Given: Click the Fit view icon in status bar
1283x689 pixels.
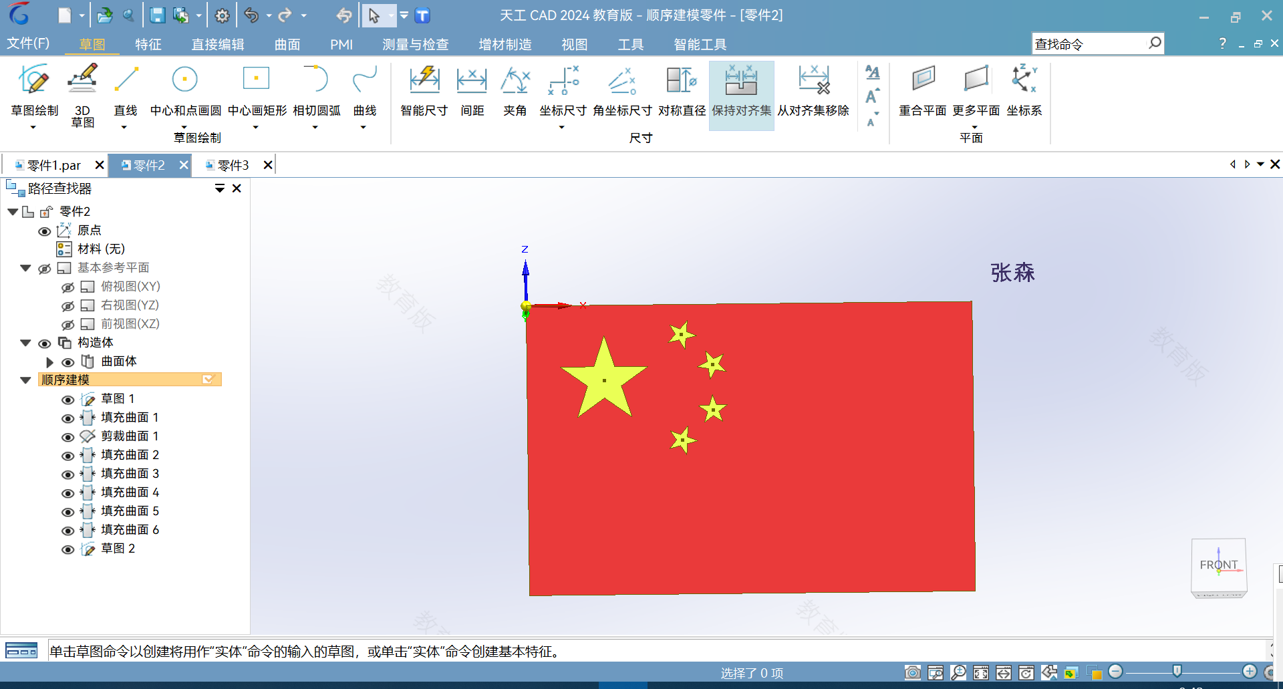Looking at the screenshot, I should (981, 672).
